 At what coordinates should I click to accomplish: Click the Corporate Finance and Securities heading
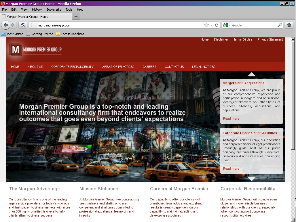pyautogui.click(x=250, y=133)
